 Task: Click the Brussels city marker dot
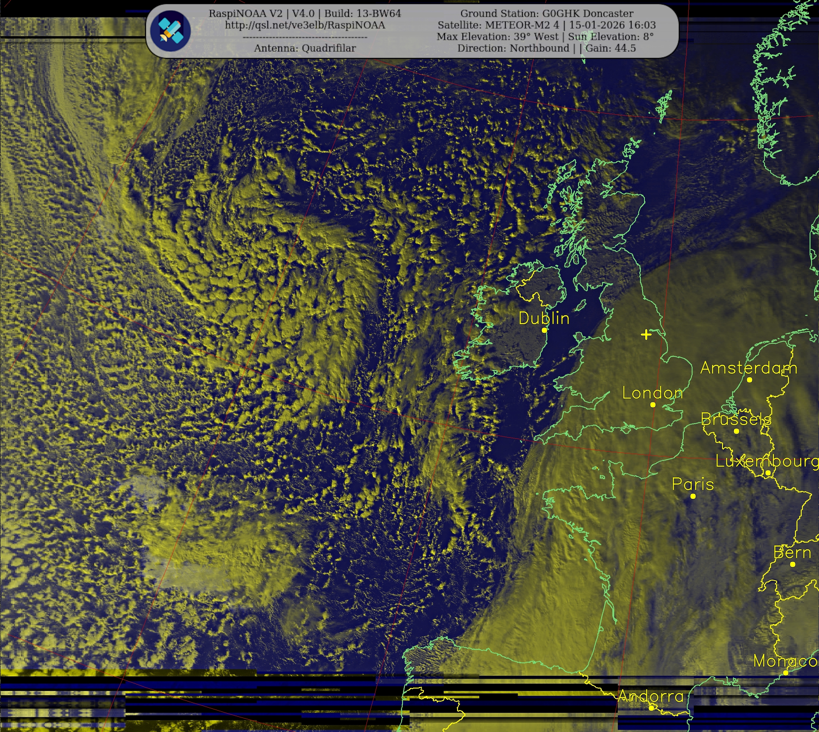tap(736, 431)
